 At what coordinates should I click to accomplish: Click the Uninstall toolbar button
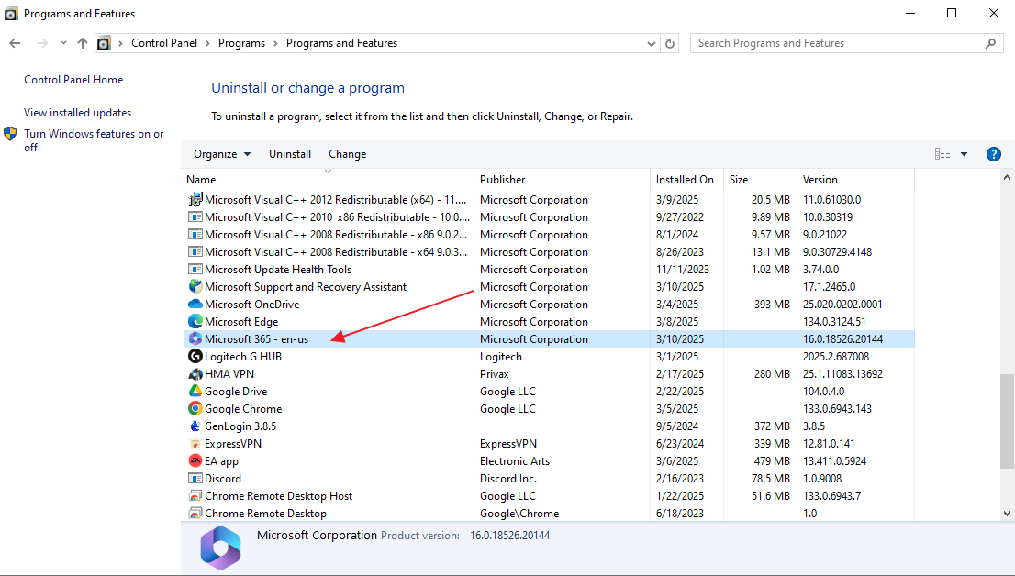pos(290,154)
